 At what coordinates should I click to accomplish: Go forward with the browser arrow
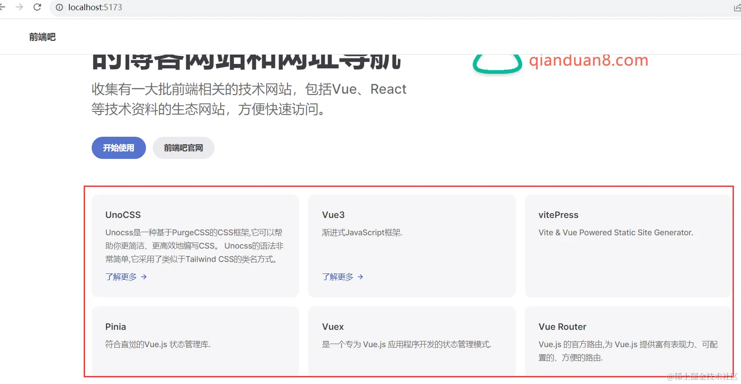[19, 7]
